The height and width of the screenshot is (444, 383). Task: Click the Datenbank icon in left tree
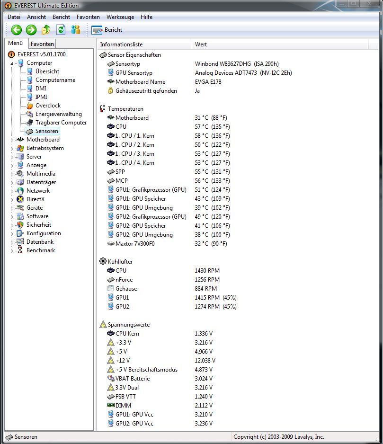pos(20,242)
